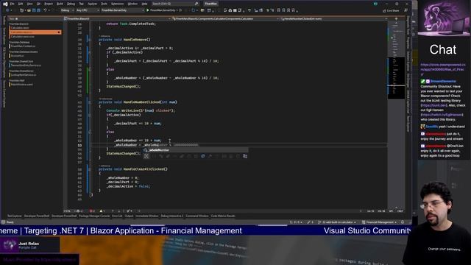Click the split editor icon above scrollbar
The height and width of the screenshot is (265, 471).
(396, 18)
